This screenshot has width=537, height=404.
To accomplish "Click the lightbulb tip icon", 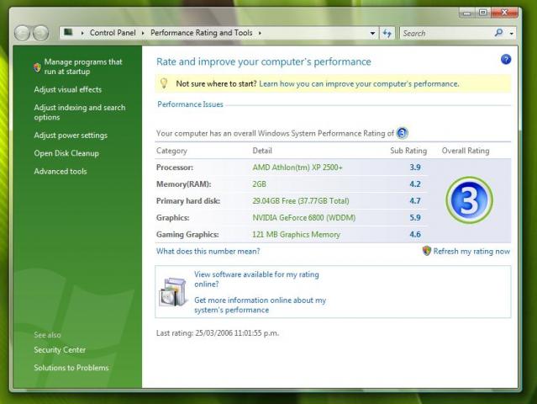I will [164, 83].
